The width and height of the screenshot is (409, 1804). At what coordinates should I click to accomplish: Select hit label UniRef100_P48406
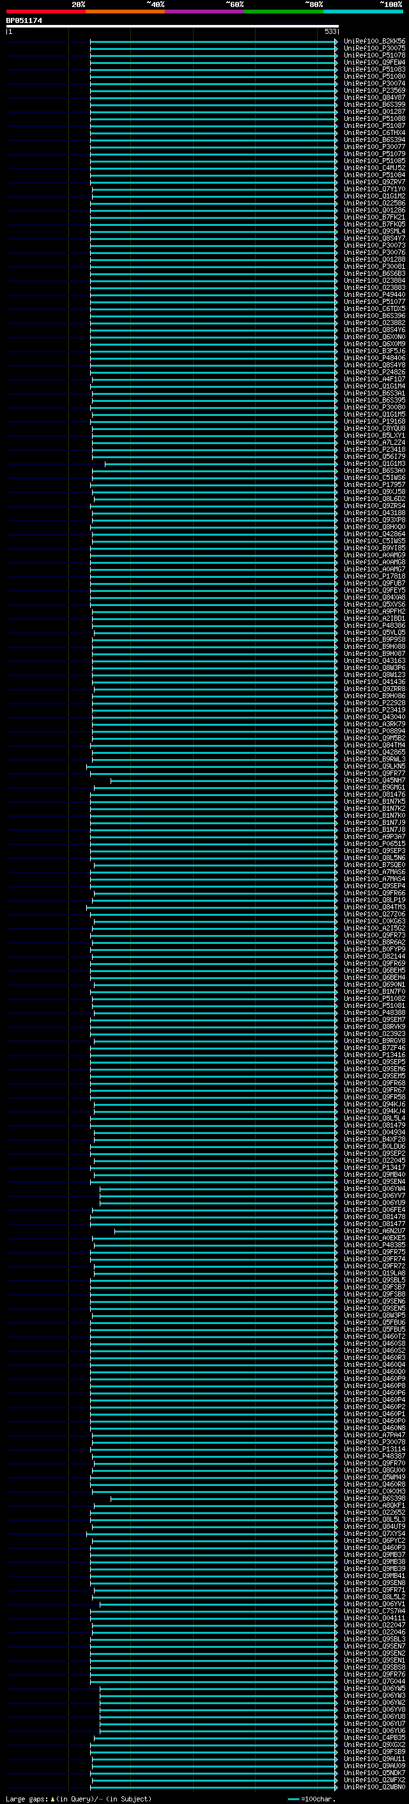tap(374, 358)
